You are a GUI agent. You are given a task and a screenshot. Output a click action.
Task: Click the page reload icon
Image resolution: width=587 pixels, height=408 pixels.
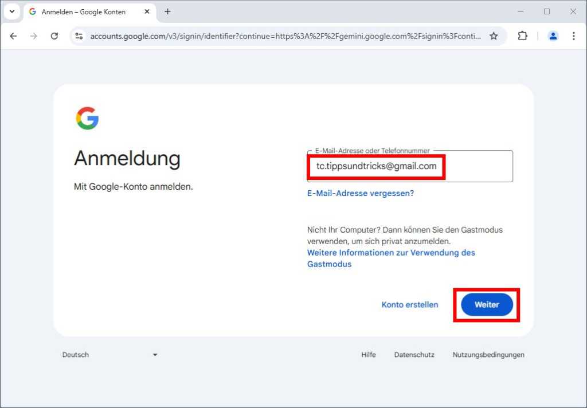[x=54, y=36]
